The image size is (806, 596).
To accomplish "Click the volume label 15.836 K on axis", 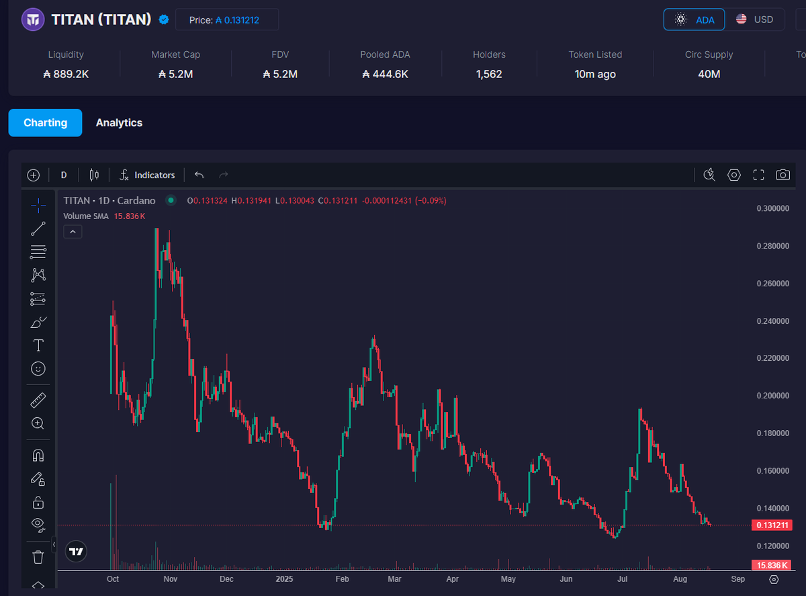I will tap(770, 565).
